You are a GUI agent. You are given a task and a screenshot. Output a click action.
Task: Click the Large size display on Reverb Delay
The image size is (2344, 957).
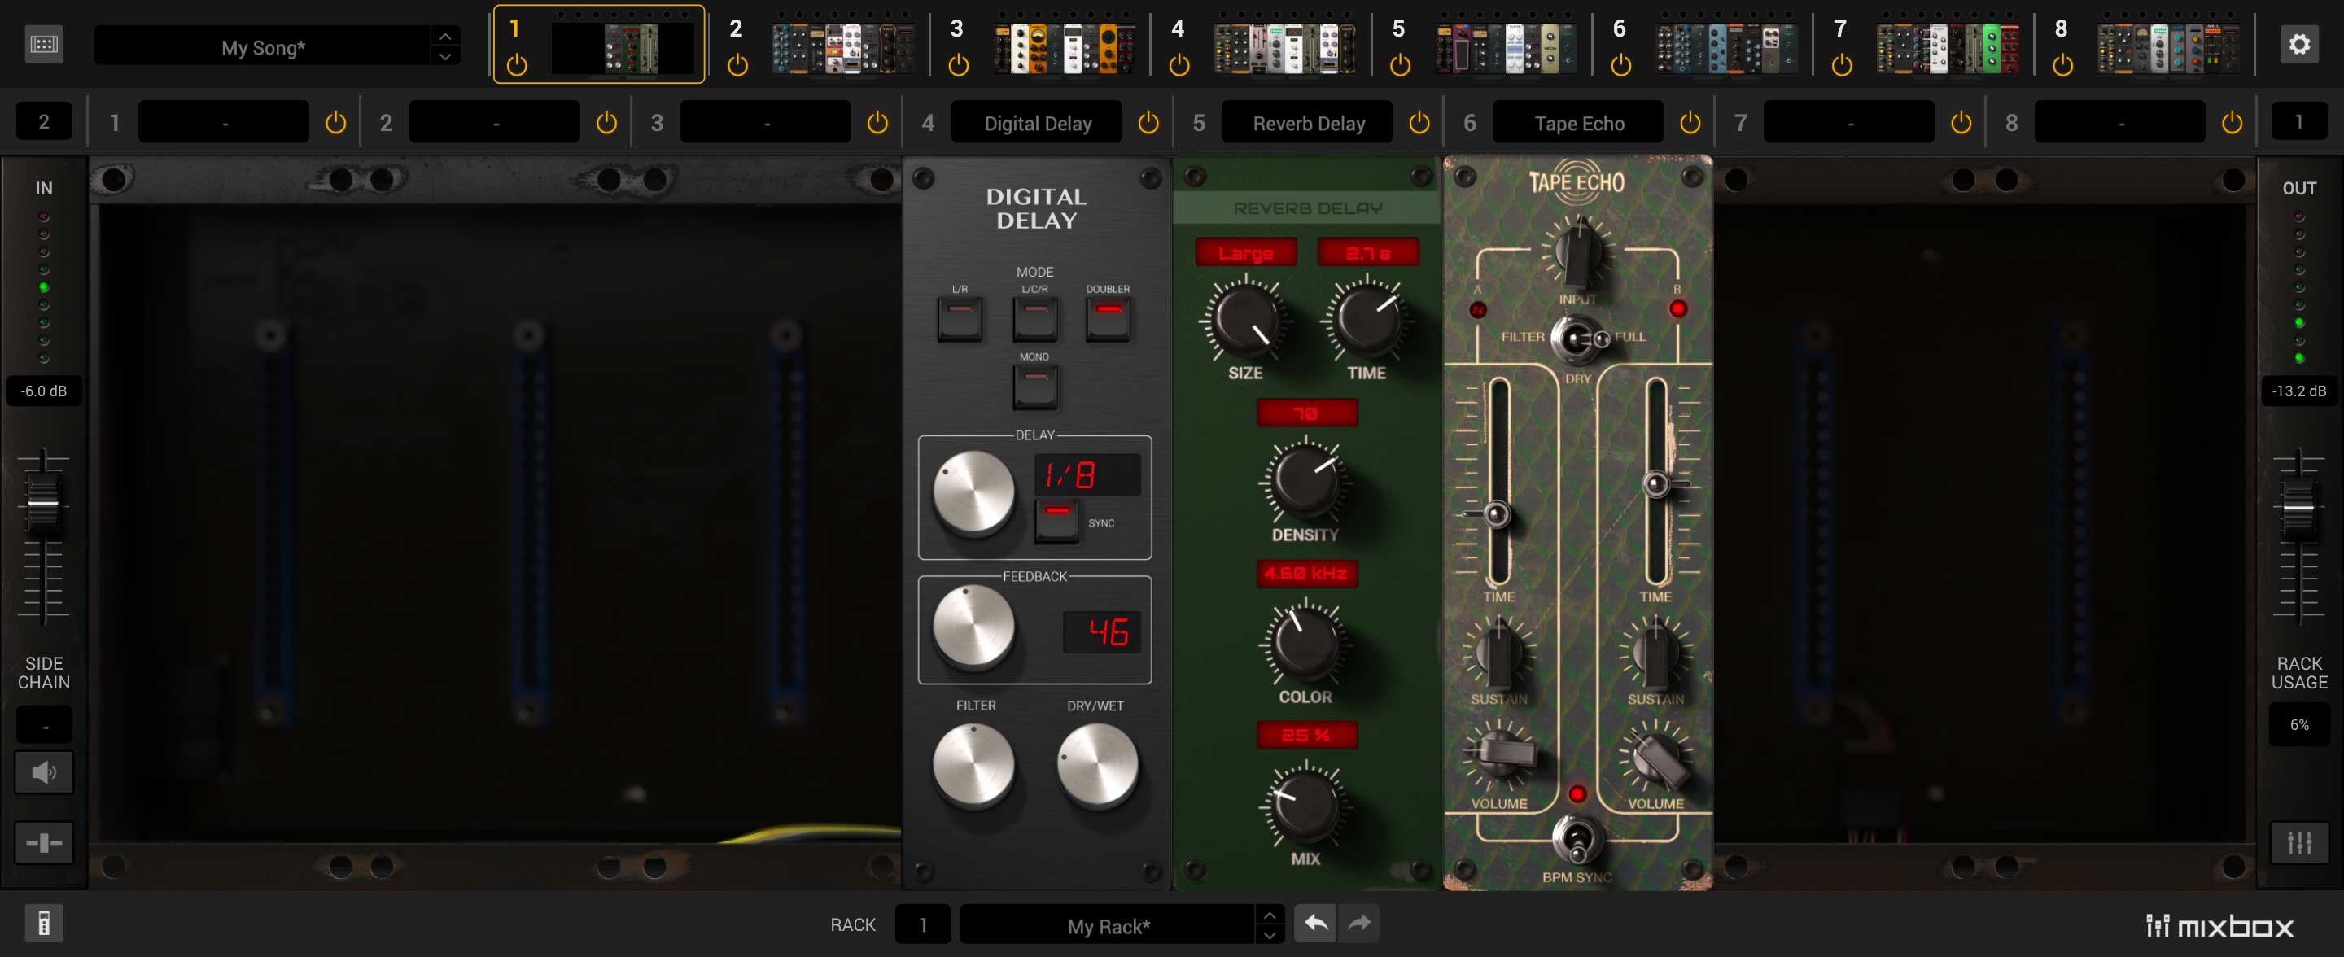pos(1244,253)
